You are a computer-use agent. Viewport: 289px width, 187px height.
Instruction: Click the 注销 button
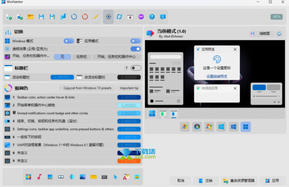coord(206,181)
